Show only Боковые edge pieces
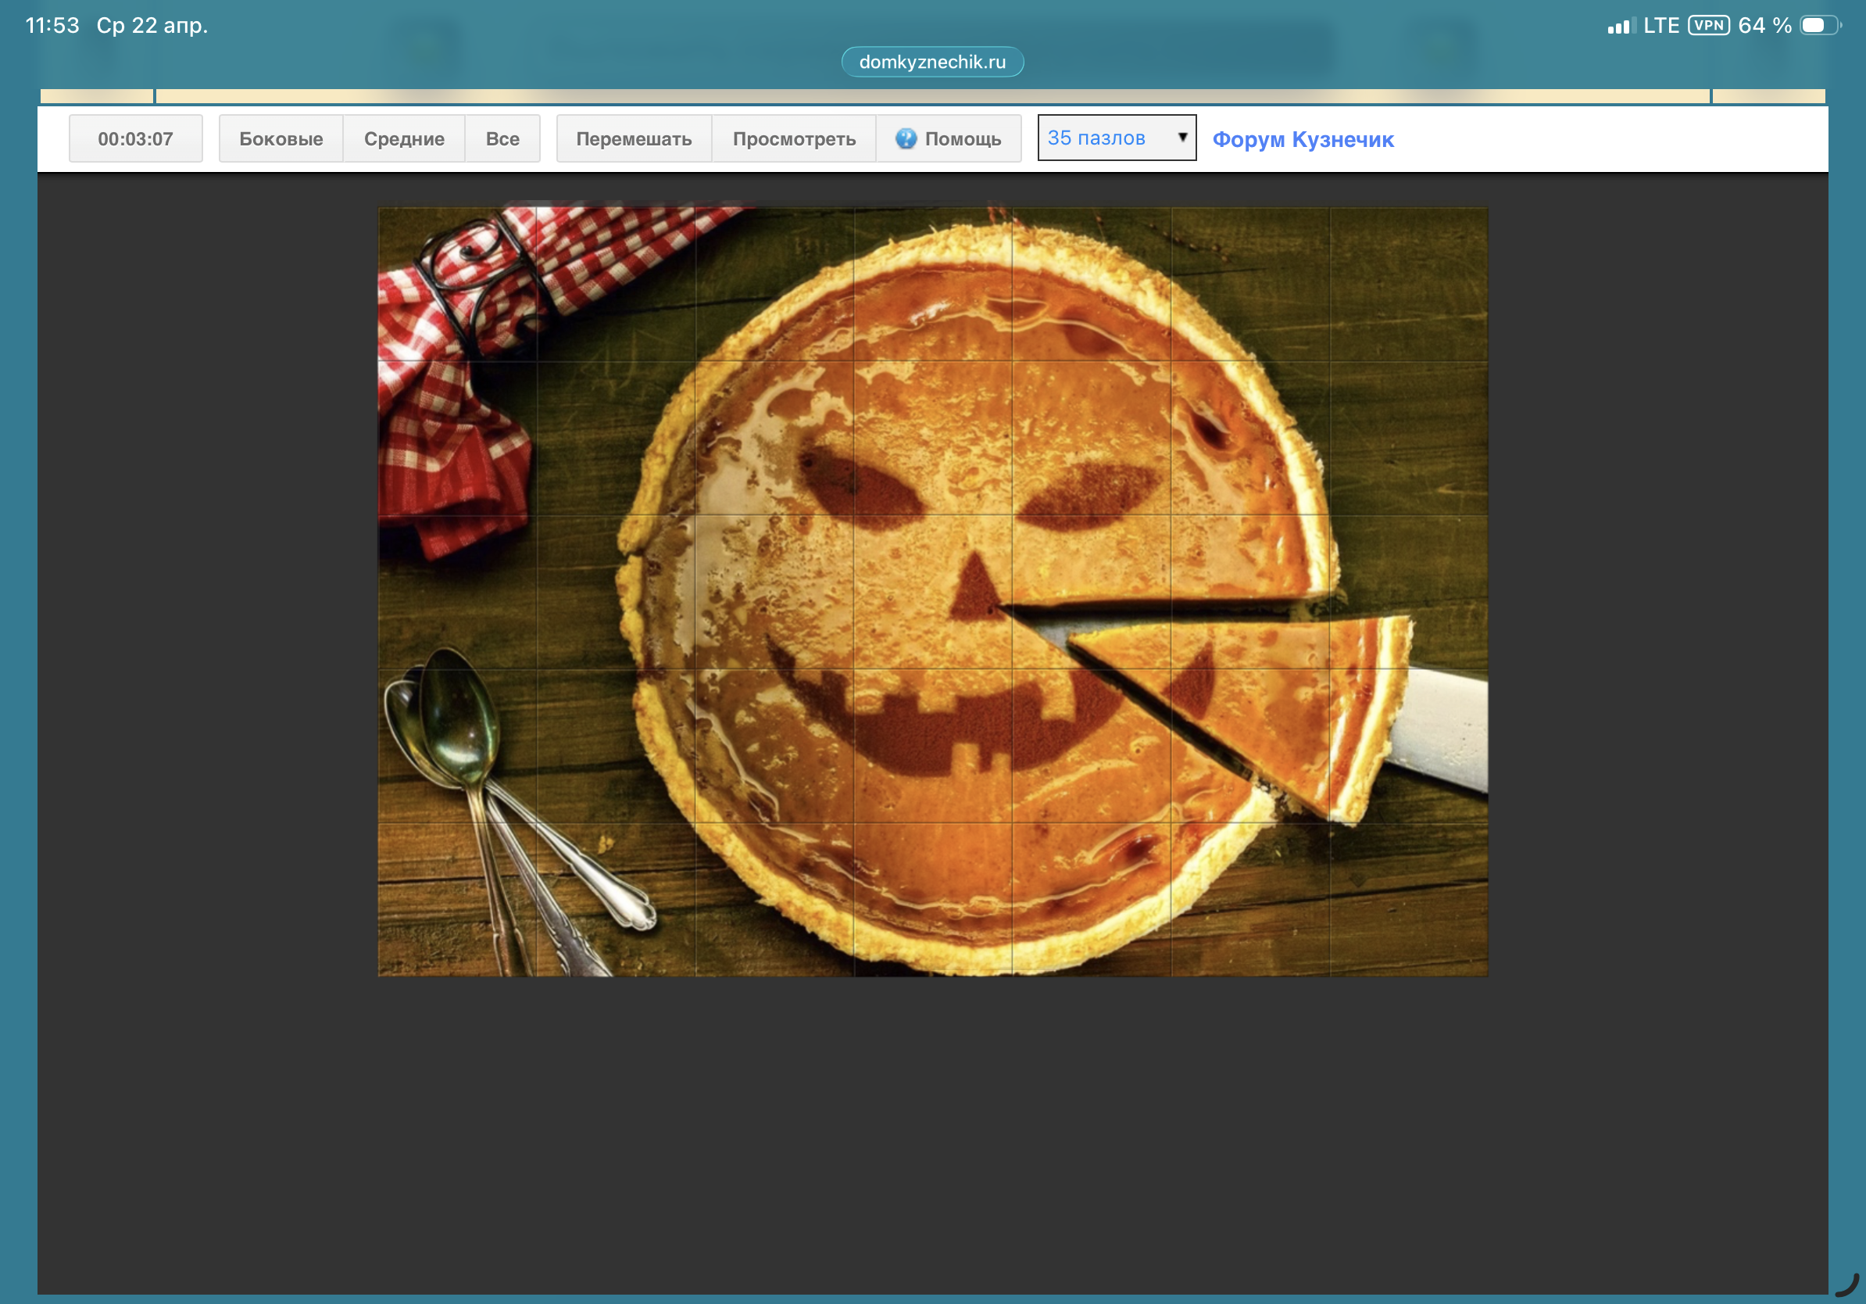Screen dimensions: 1866x1304 [x=281, y=139]
